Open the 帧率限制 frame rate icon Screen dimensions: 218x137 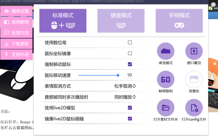[x=165, y=79]
